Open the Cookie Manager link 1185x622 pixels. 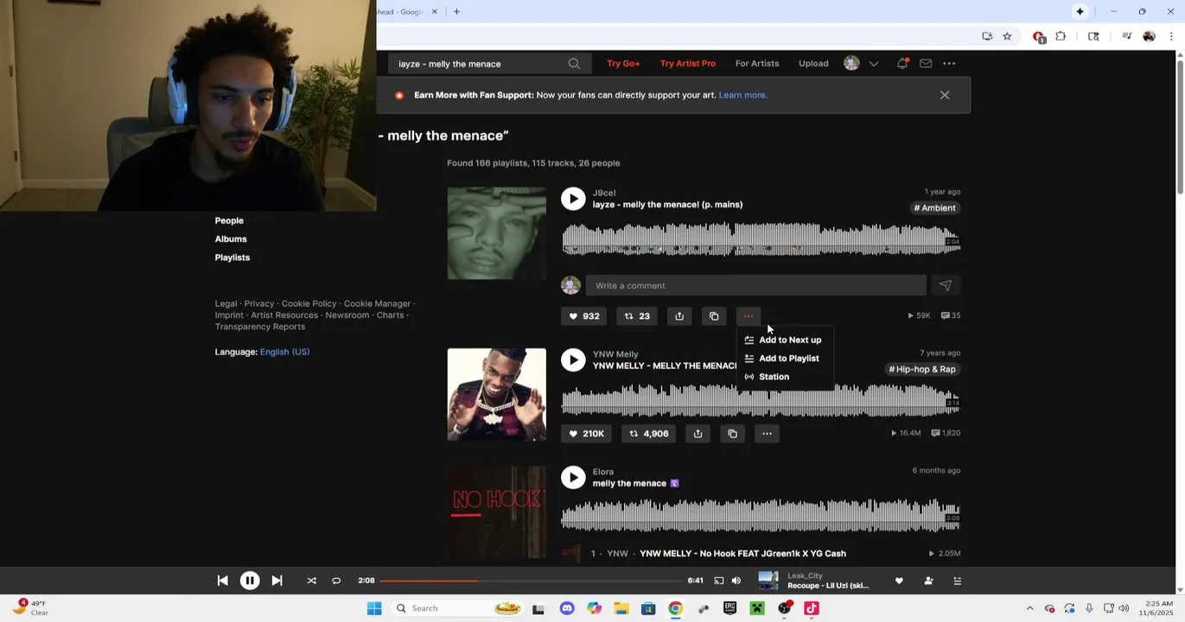[x=377, y=304]
